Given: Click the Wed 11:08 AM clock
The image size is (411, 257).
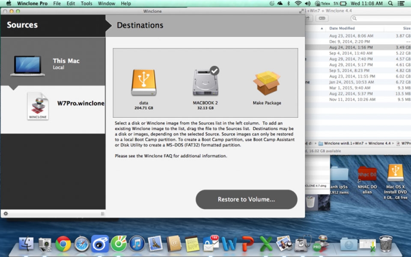Looking at the screenshot, I should 366,3.
